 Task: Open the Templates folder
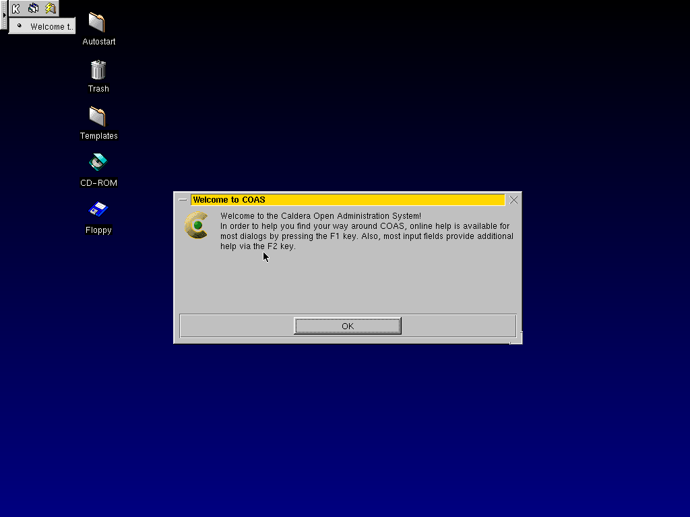(98, 116)
